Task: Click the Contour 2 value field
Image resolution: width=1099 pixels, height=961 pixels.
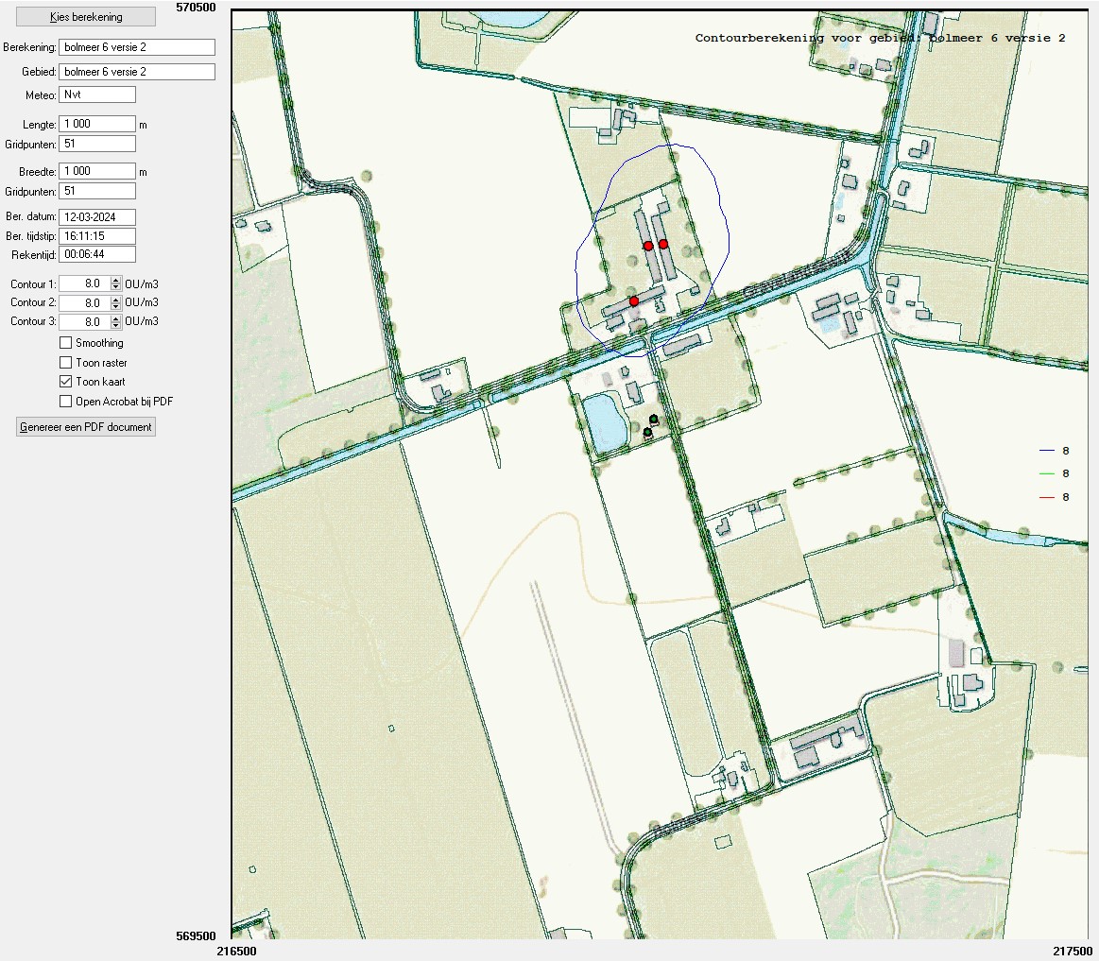Action: click(85, 302)
